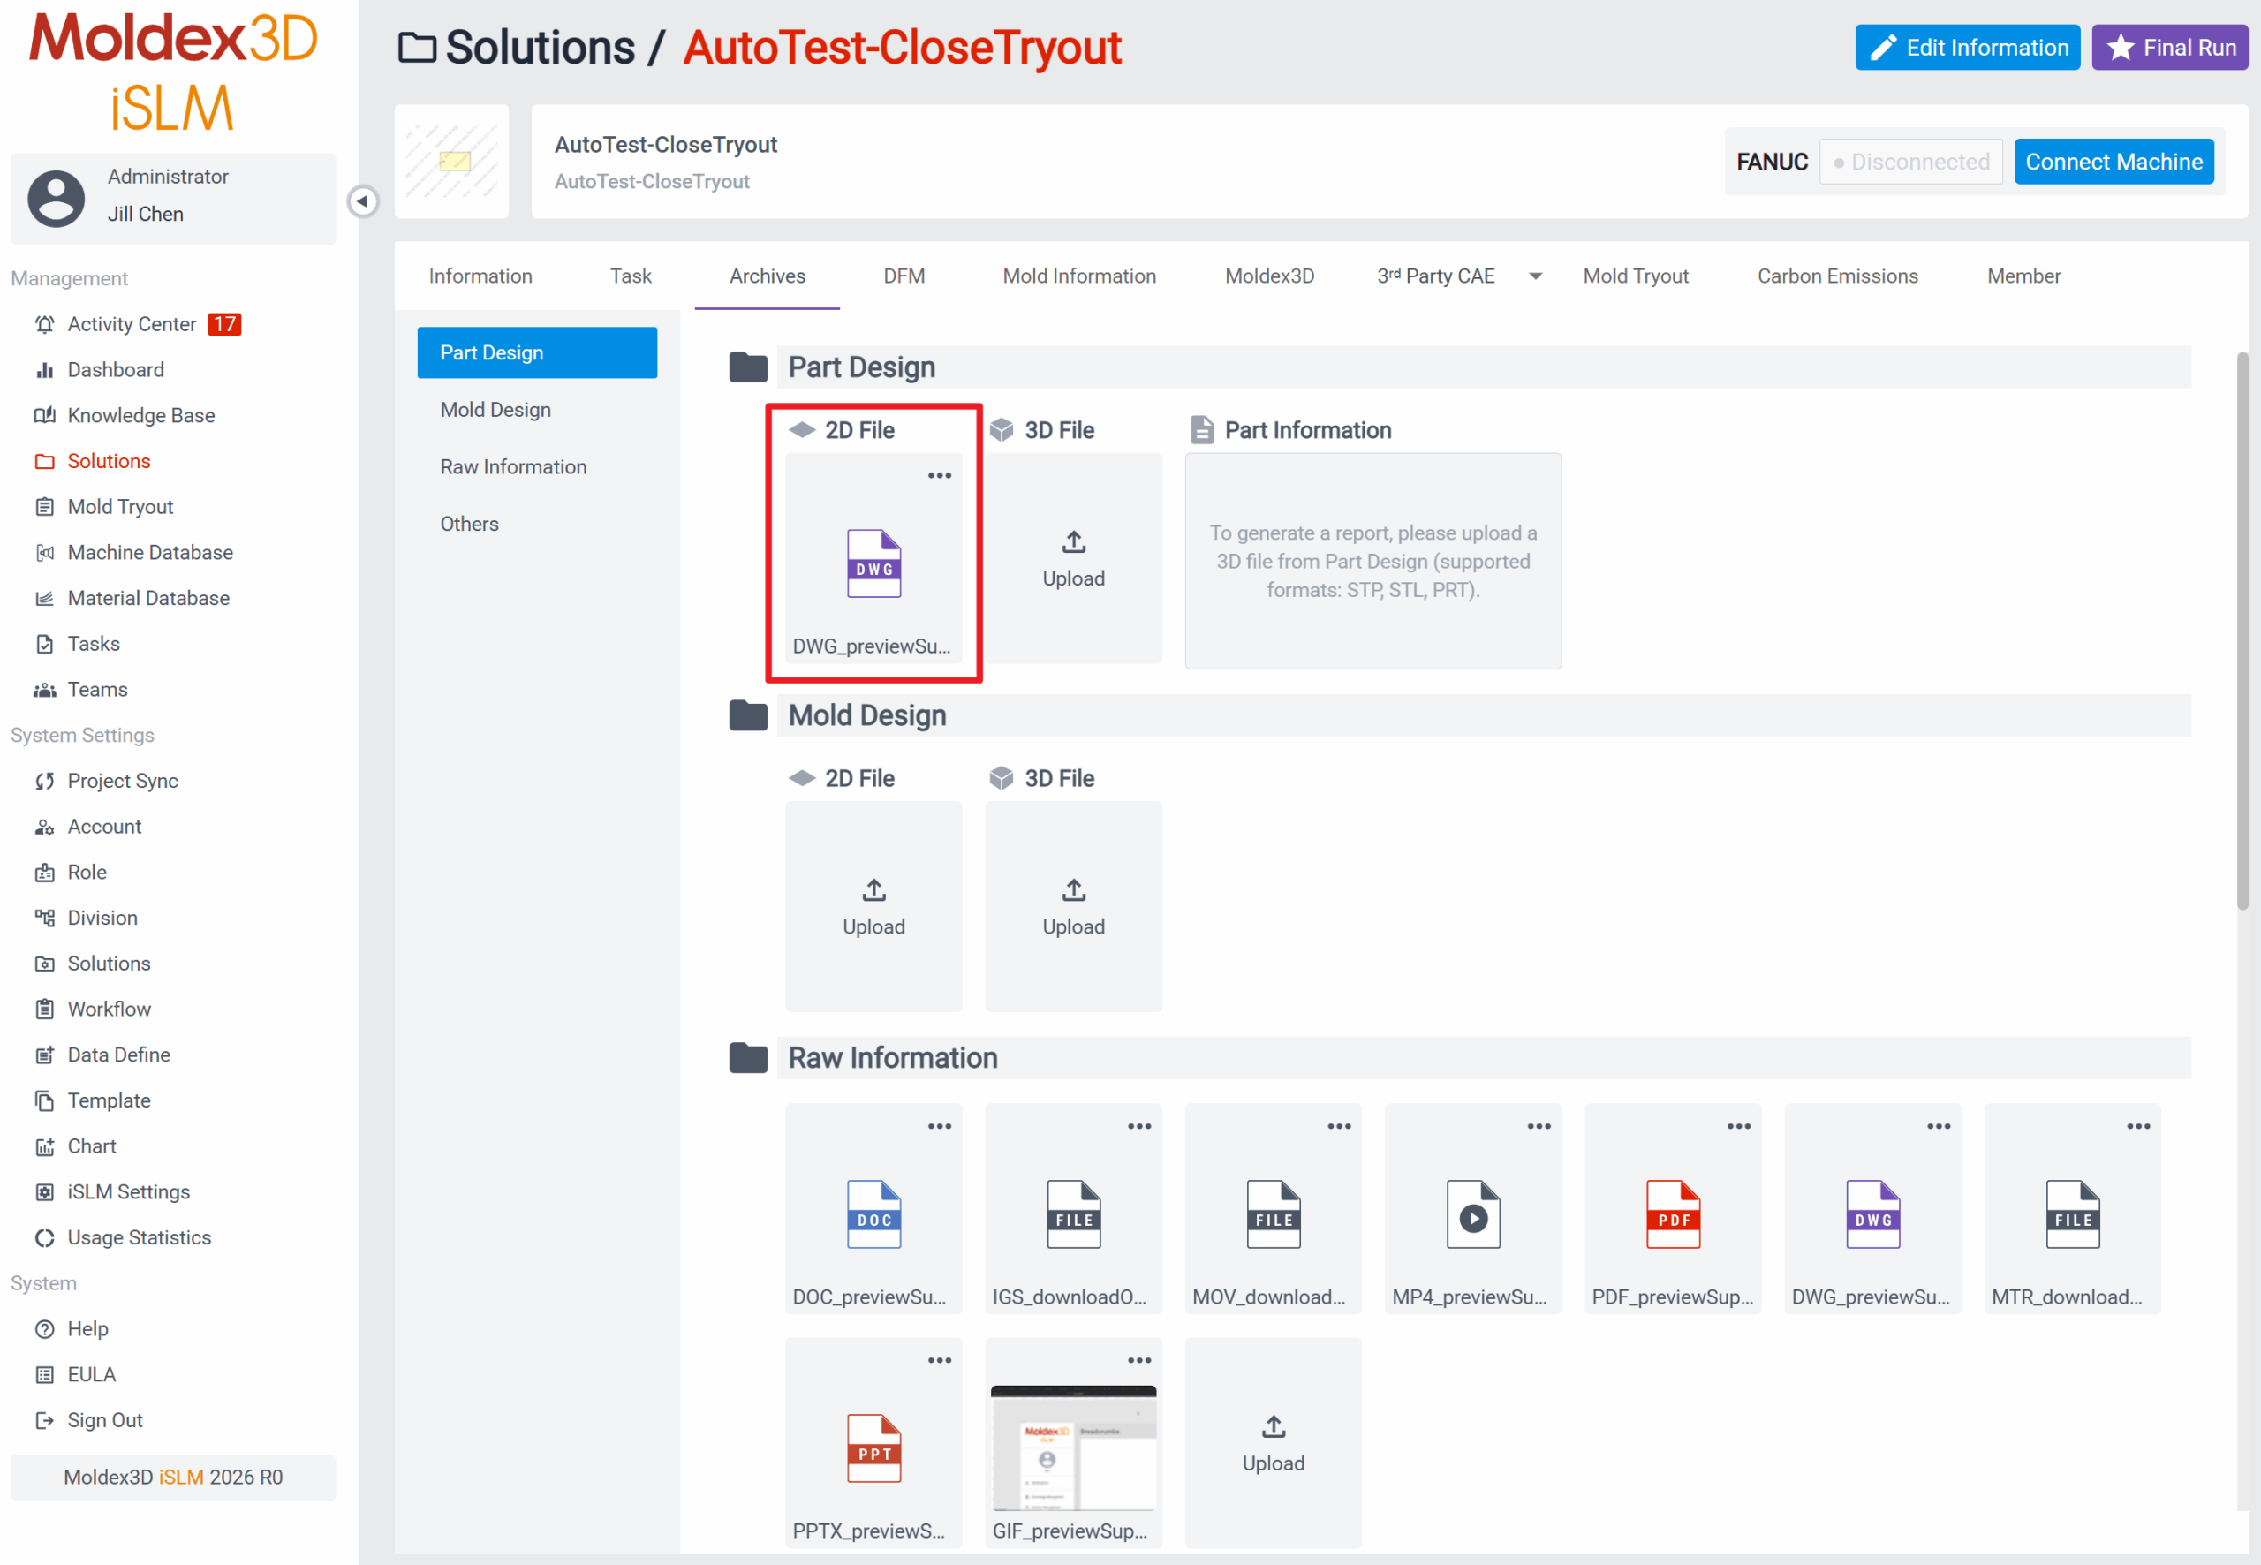
Task: Open more options for PPTX_previewS... file
Action: click(x=940, y=1361)
